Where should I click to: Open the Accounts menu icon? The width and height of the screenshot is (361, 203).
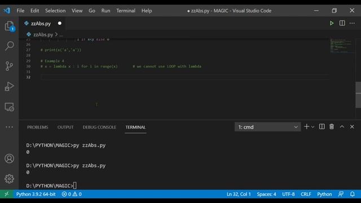(9, 158)
